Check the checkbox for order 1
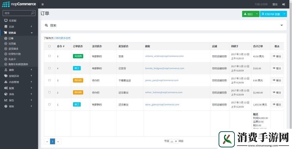The width and height of the screenshot is (292, 149). coord(49,104)
